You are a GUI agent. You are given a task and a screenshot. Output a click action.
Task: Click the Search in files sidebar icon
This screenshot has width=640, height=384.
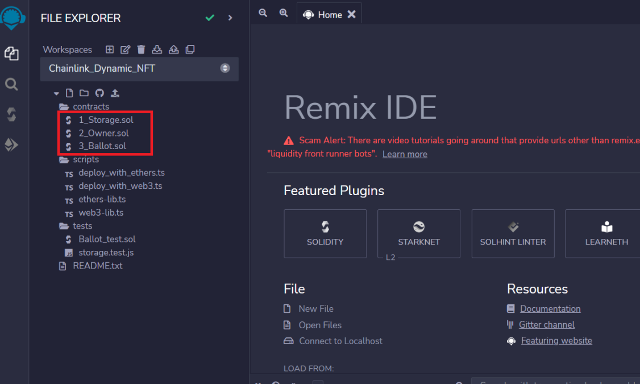coord(11,85)
